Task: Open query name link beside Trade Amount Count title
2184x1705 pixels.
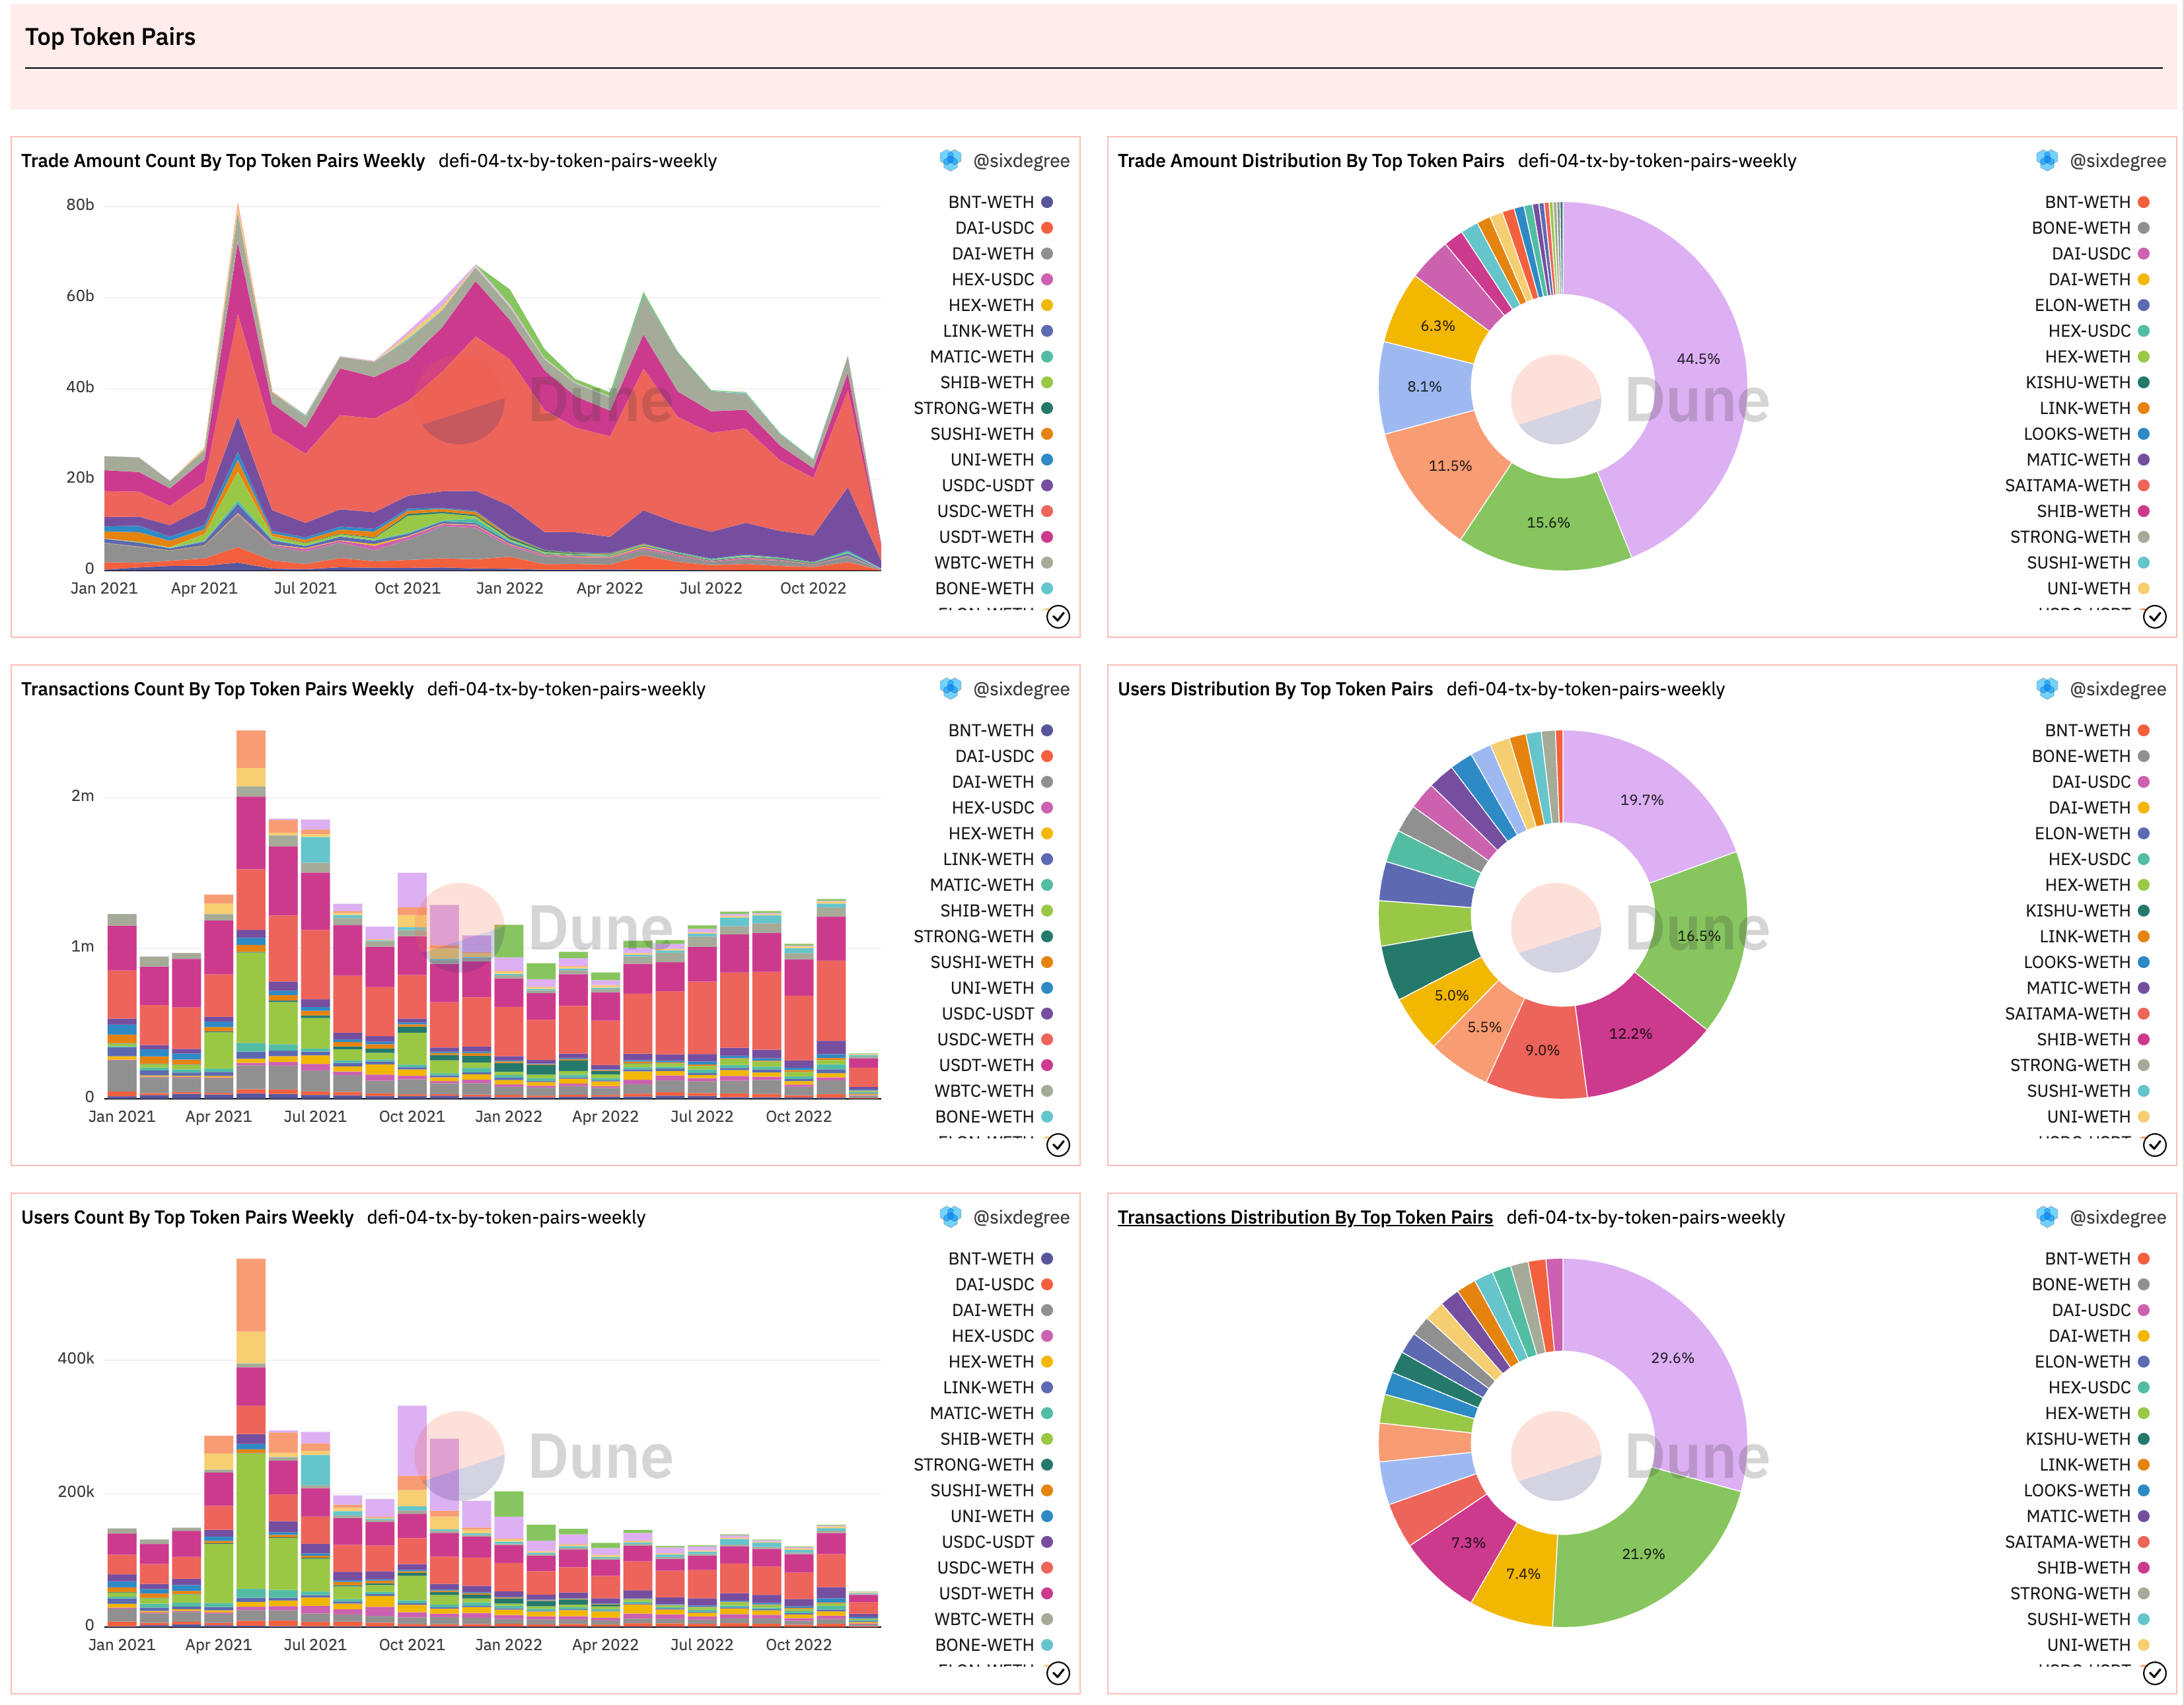Action: (x=578, y=161)
